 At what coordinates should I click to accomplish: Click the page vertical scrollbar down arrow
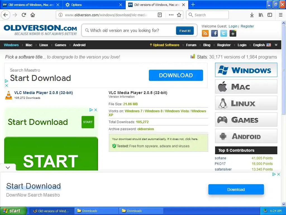(x=284, y=204)
